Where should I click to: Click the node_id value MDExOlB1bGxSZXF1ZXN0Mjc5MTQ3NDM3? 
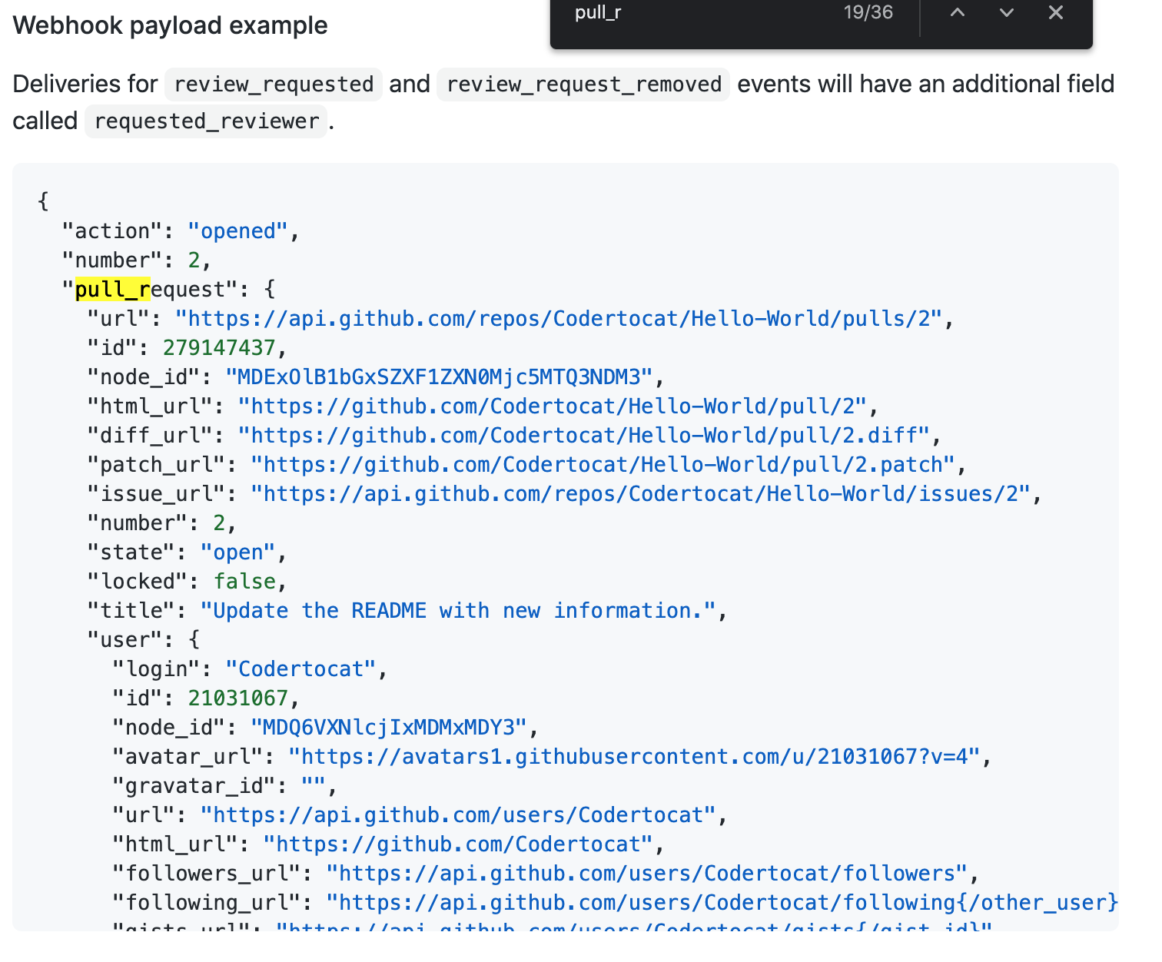click(x=440, y=377)
